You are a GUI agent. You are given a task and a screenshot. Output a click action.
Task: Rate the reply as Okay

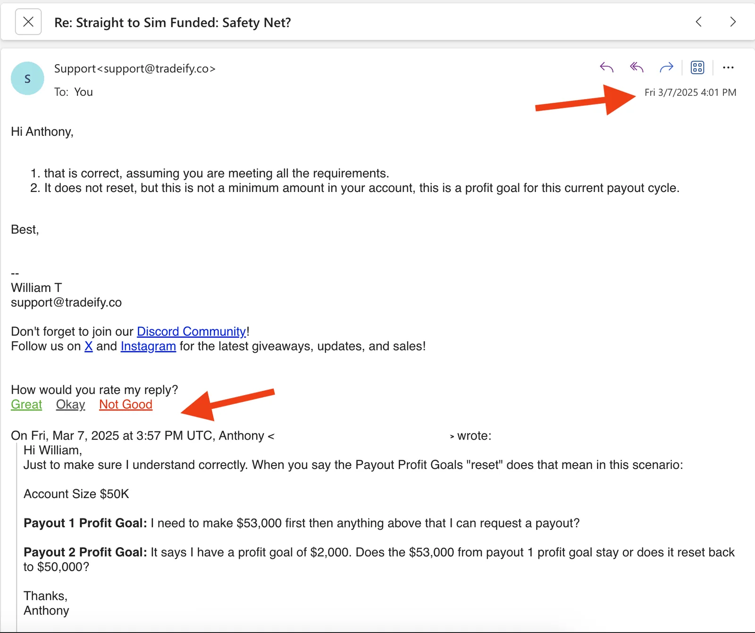pyautogui.click(x=71, y=404)
